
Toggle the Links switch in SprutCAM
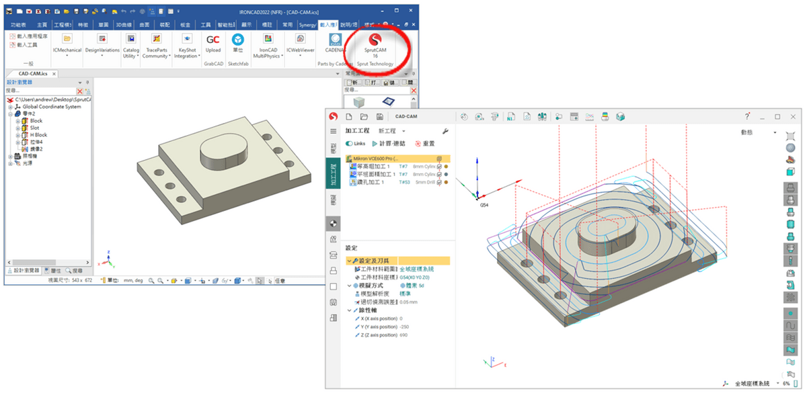[x=349, y=143]
